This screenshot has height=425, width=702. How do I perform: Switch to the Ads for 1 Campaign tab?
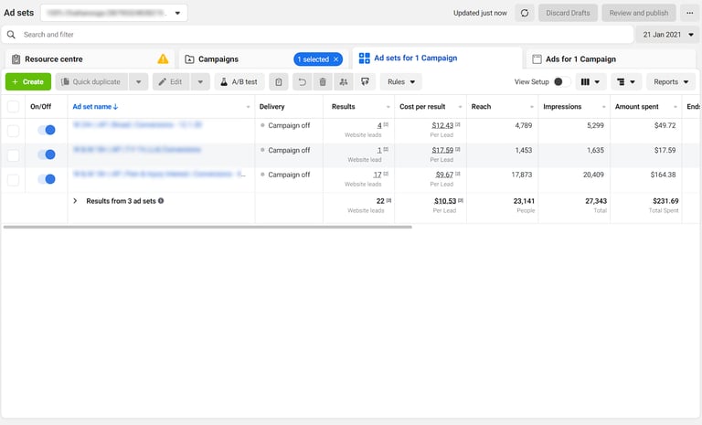pyautogui.click(x=611, y=59)
